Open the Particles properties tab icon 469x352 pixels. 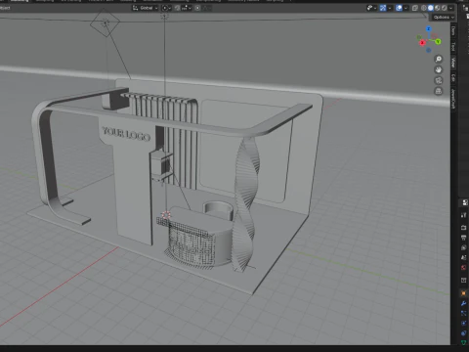pyautogui.click(x=464, y=313)
